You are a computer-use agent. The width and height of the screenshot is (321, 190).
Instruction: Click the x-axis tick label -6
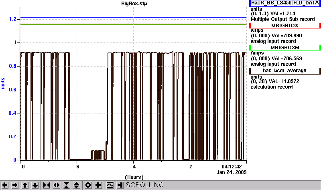pyautogui.click(x=77, y=167)
